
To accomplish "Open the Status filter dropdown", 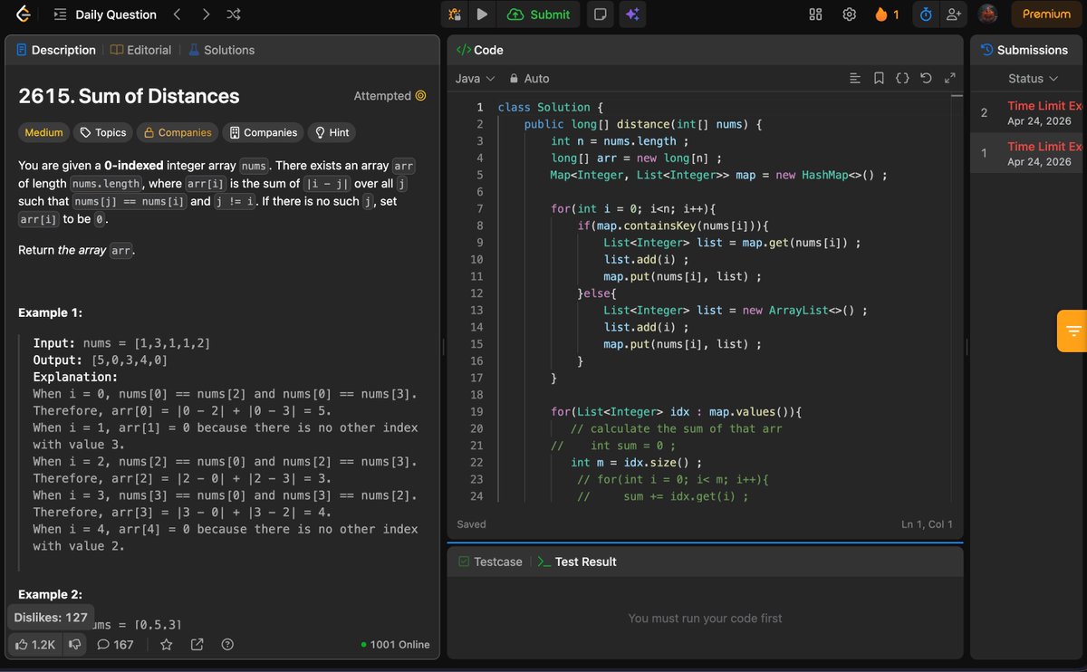I will (1033, 79).
